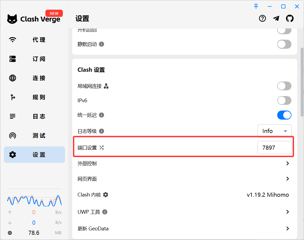Click the traffic graph in sidebar
The height and width of the screenshot is (240, 304).
point(34,200)
